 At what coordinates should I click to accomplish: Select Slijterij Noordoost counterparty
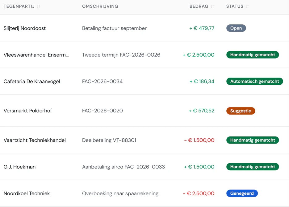coord(24,28)
